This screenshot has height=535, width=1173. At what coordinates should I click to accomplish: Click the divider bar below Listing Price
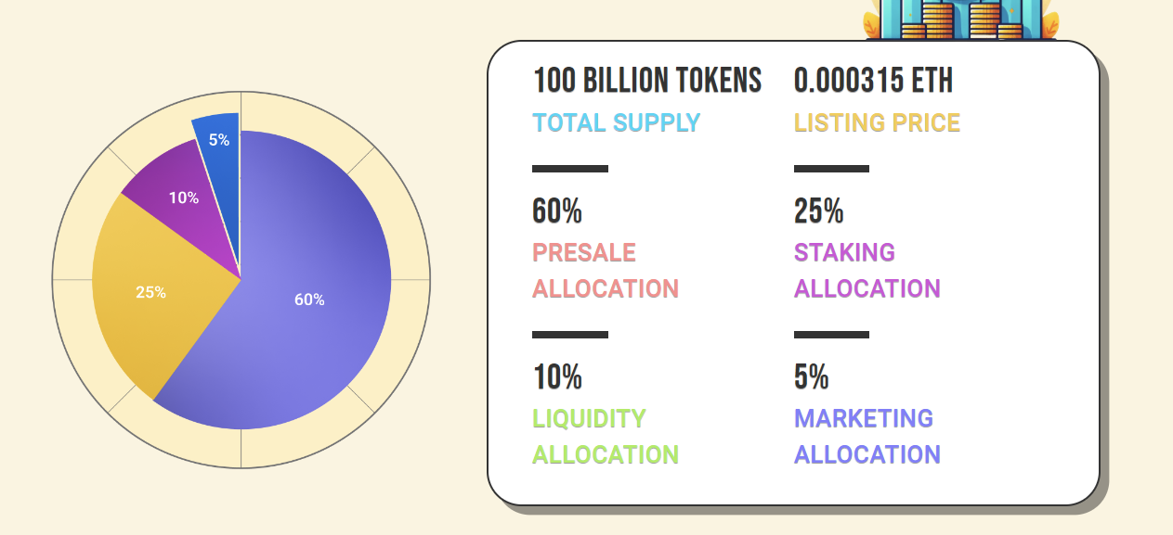[x=831, y=169]
